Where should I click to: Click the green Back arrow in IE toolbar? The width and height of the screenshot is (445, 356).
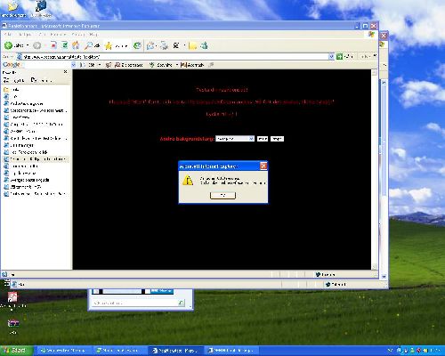pos(9,45)
